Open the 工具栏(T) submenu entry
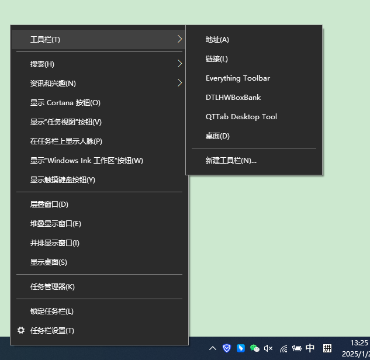This screenshot has width=370, height=360. [98, 39]
